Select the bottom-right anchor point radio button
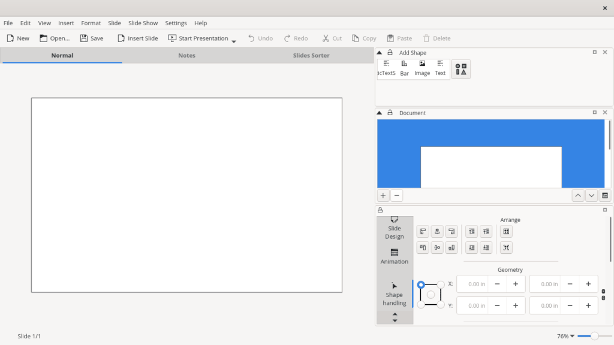 pyautogui.click(x=441, y=305)
